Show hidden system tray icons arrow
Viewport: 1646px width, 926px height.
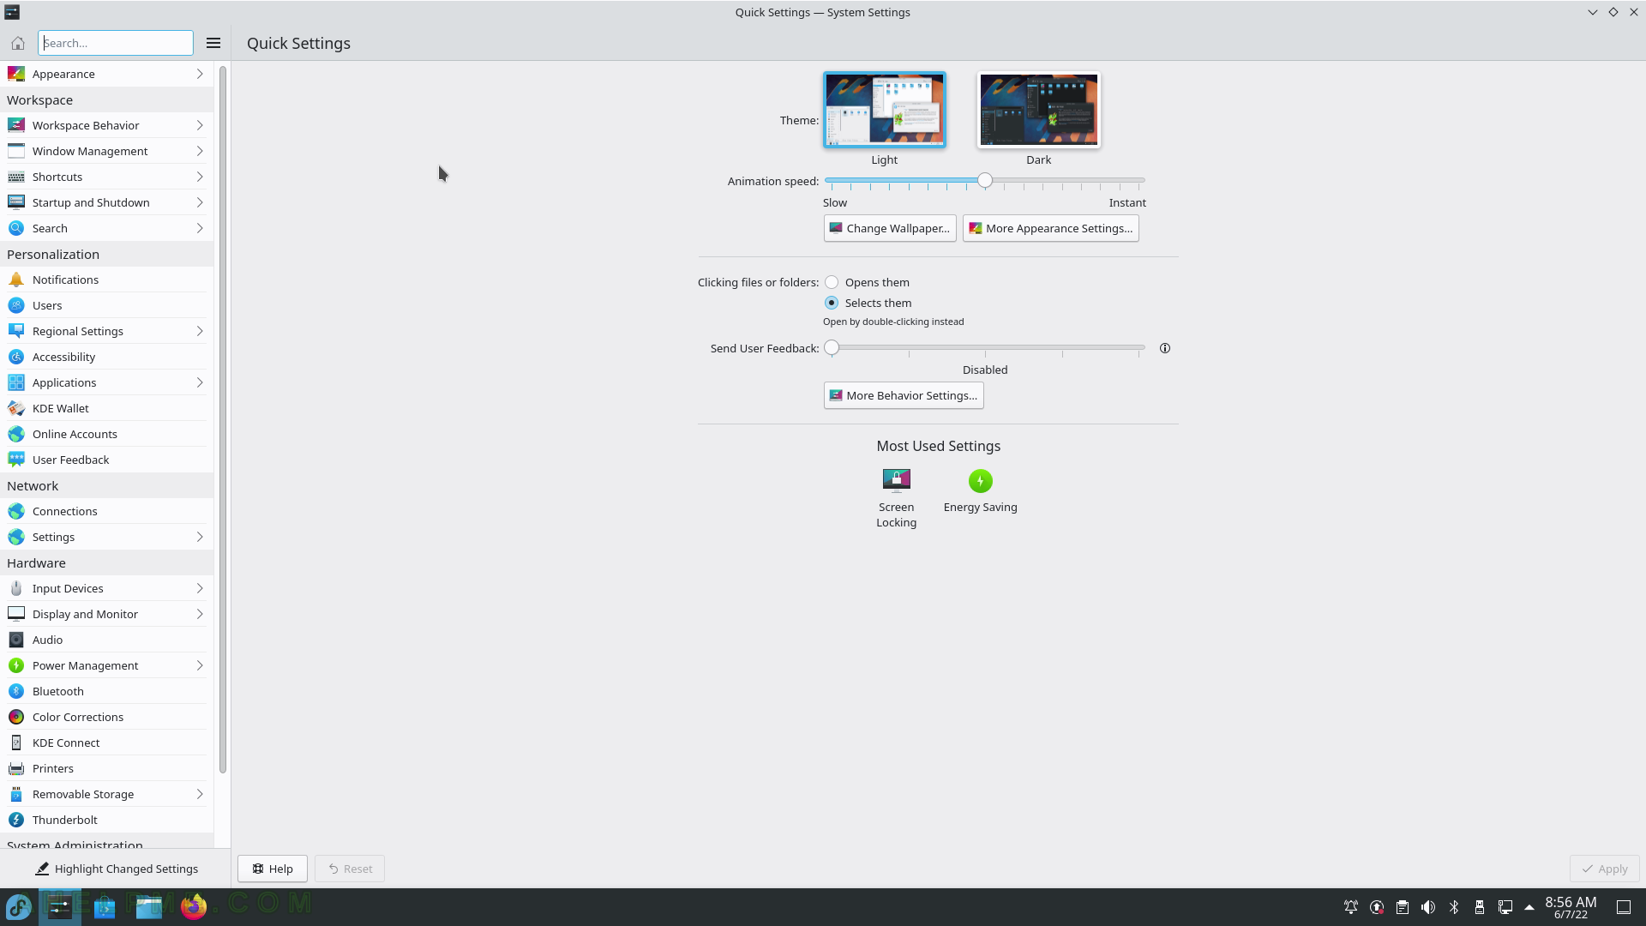1529,907
